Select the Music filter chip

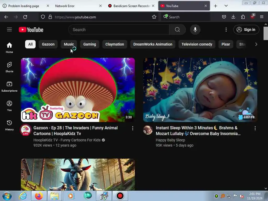[69, 44]
